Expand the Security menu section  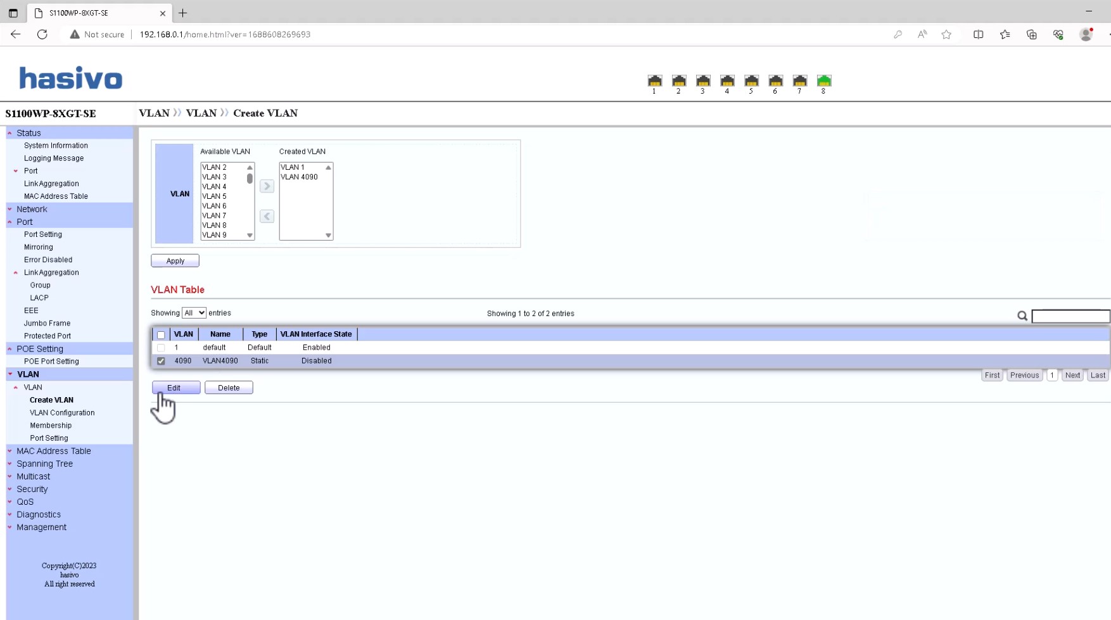point(32,489)
